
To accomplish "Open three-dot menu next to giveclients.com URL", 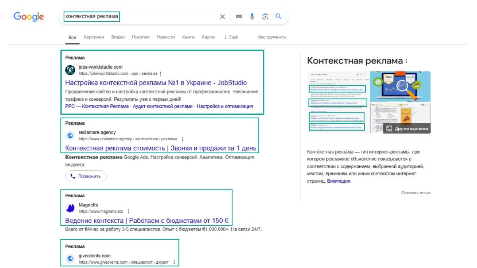I will (x=174, y=262).
